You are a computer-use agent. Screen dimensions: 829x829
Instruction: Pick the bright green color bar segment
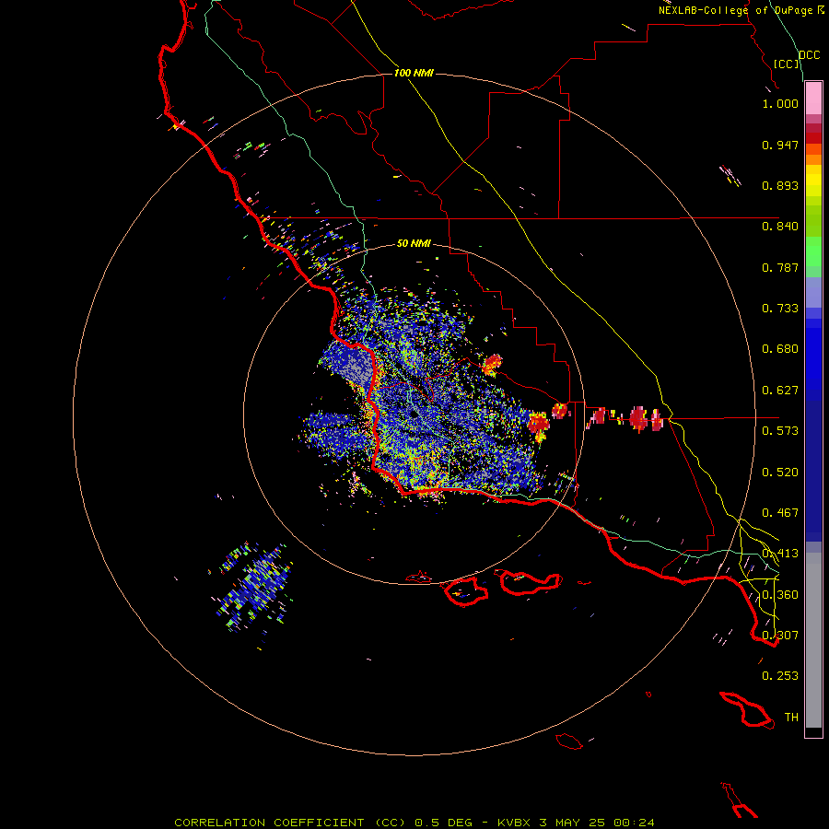point(813,251)
